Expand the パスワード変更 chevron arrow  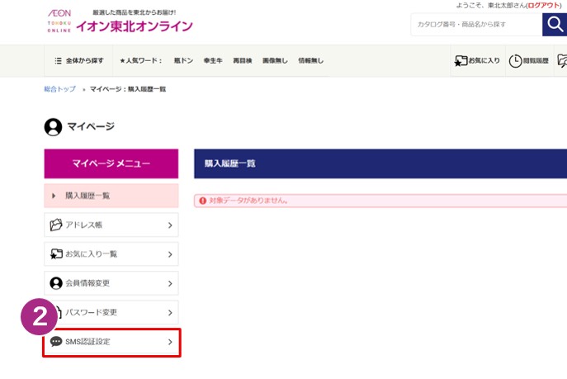click(x=170, y=313)
